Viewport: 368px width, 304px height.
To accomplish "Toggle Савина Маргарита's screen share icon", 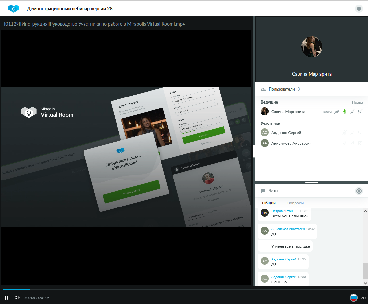I will pyautogui.click(x=360, y=111).
